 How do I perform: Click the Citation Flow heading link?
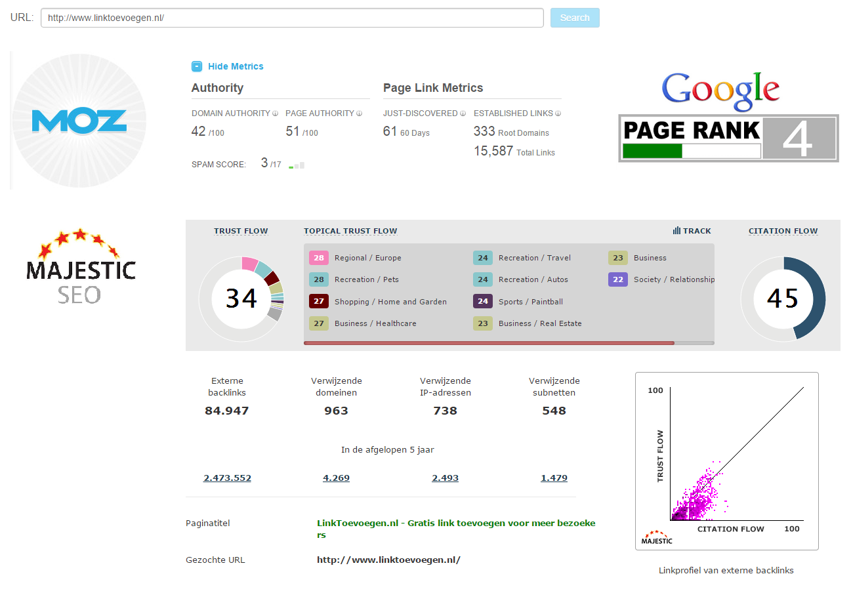coord(783,231)
